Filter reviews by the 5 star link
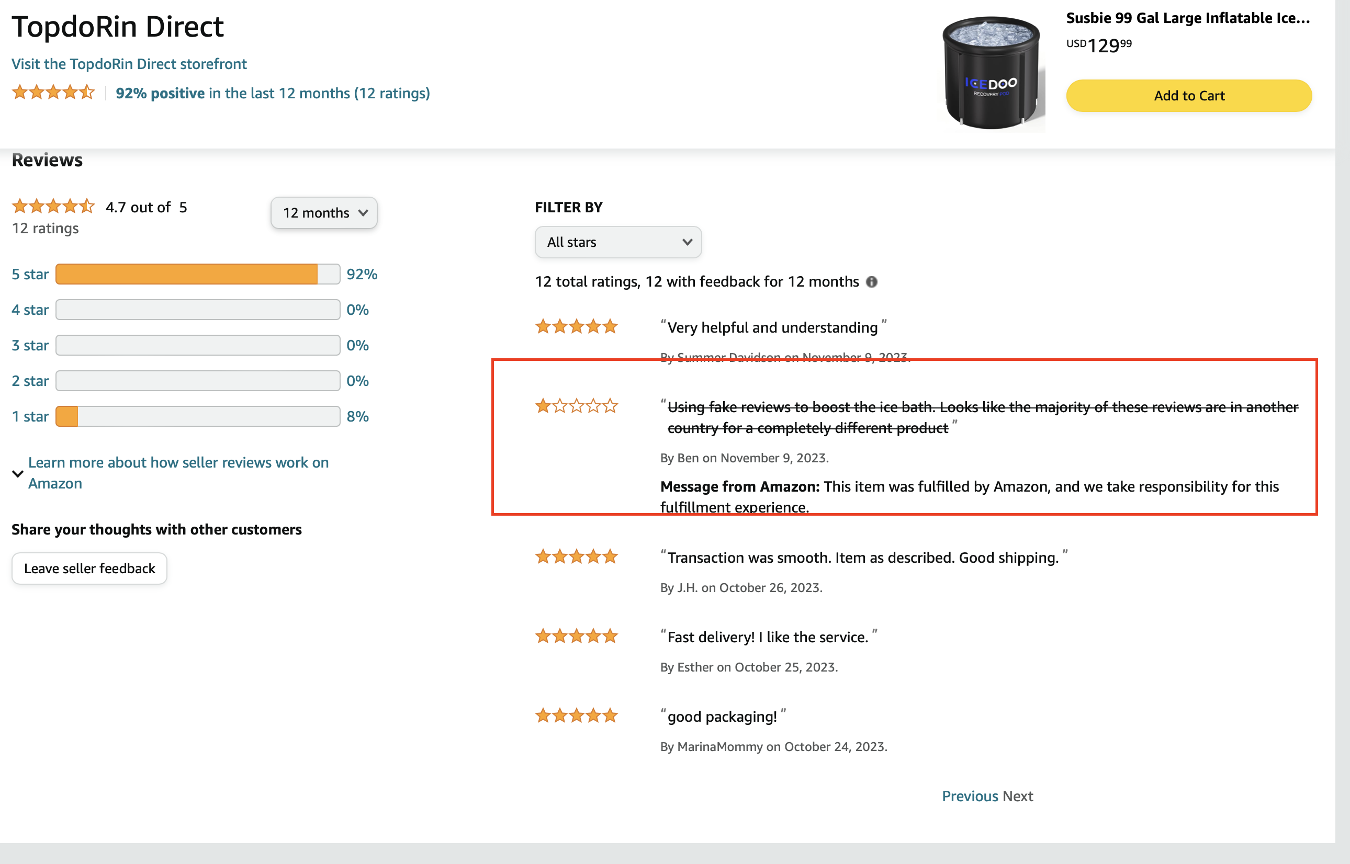Screen dimensions: 1350x864 click(x=30, y=275)
